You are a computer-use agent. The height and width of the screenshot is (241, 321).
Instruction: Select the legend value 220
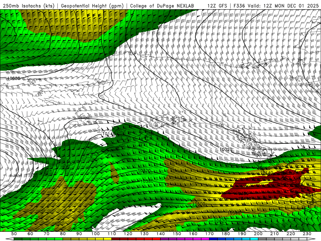(291, 234)
